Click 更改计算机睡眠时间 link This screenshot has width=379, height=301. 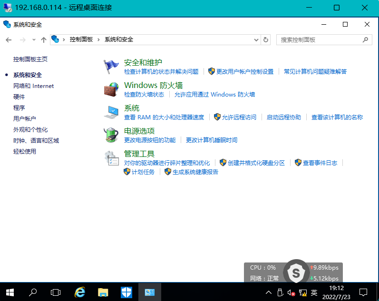click(212, 140)
